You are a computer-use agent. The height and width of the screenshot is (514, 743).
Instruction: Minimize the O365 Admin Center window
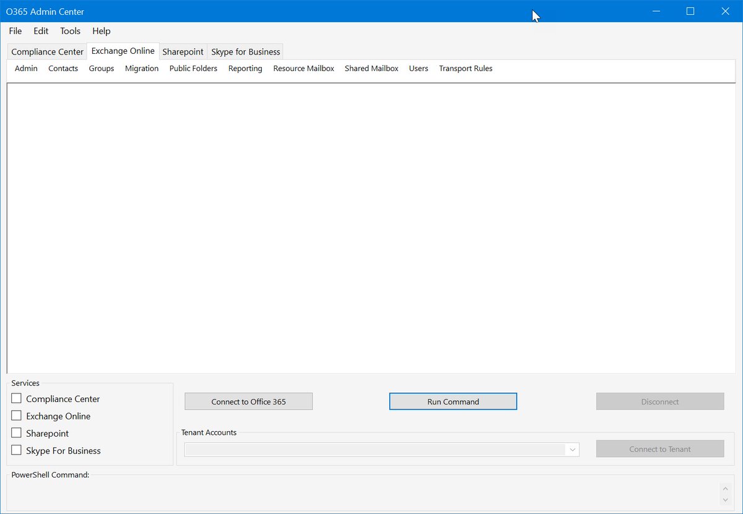click(x=656, y=11)
